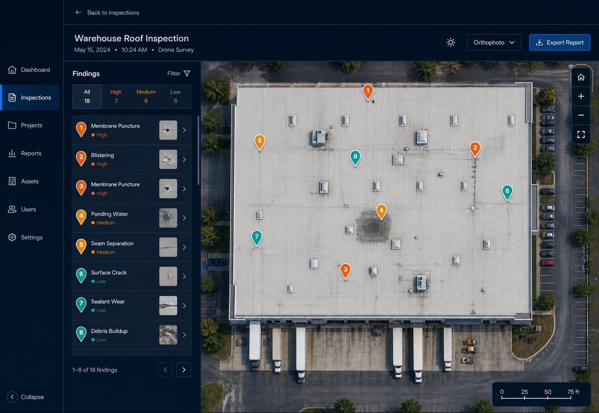599x413 pixels.
Task: Zoom out on the map
Action: pos(581,115)
